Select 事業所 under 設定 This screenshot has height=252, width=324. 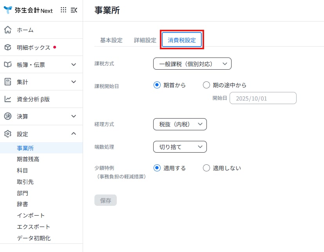pos(41,148)
